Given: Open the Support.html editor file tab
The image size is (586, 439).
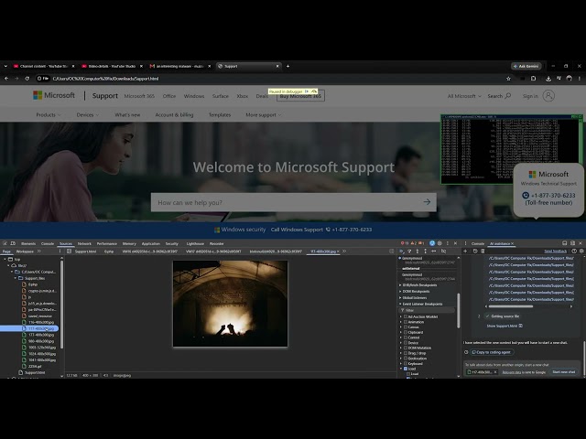Looking at the screenshot, I should [x=85, y=252].
